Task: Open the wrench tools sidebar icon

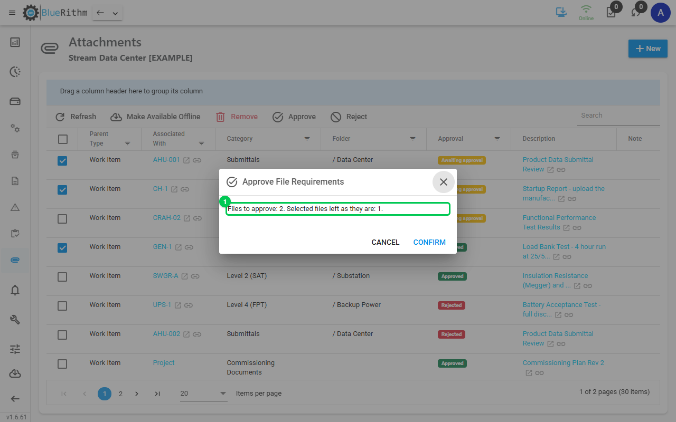Action: 15,319
